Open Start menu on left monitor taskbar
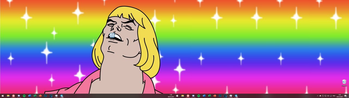The image size is (349, 98). [3, 96]
